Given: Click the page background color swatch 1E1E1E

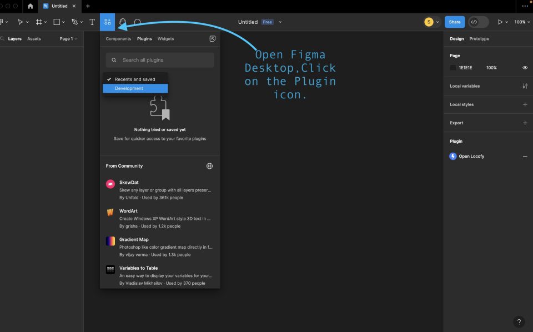Looking at the screenshot, I should point(452,67).
